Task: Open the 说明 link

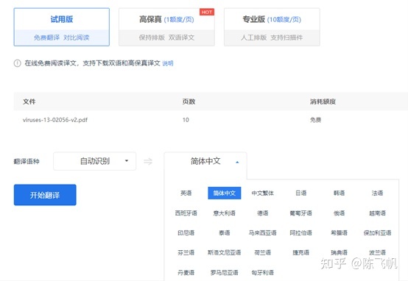Action: (168, 63)
